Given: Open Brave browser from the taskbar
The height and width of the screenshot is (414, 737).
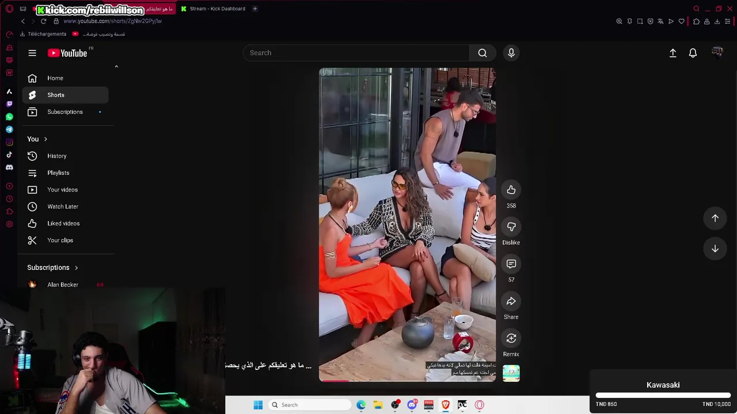Looking at the screenshot, I should [x=445, y=405].
